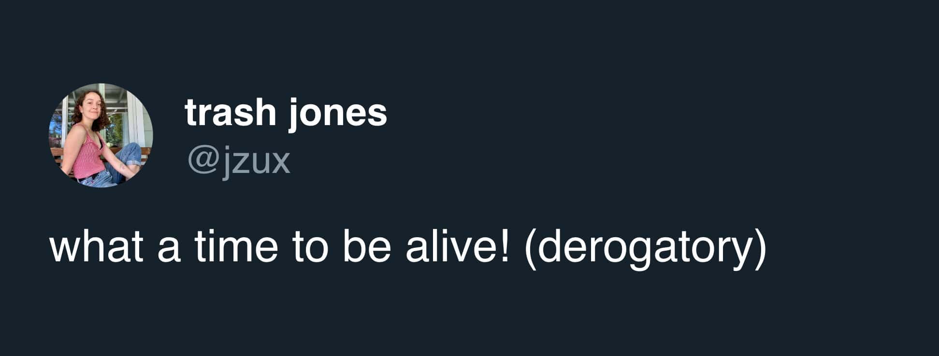Open the @jzux handle link
This screenshot has width=939, height=356.
(x=239, y=161)
